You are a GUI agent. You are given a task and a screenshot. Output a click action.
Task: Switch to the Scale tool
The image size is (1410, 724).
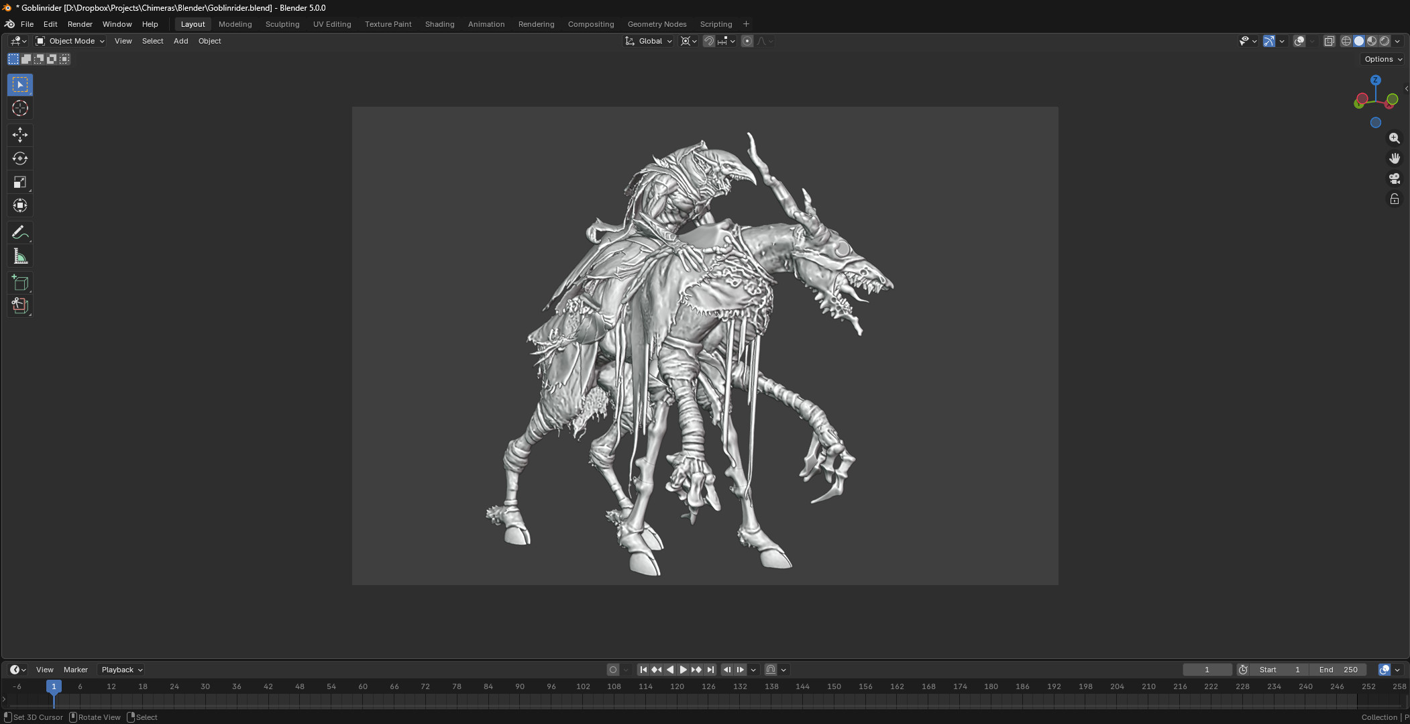20,182
